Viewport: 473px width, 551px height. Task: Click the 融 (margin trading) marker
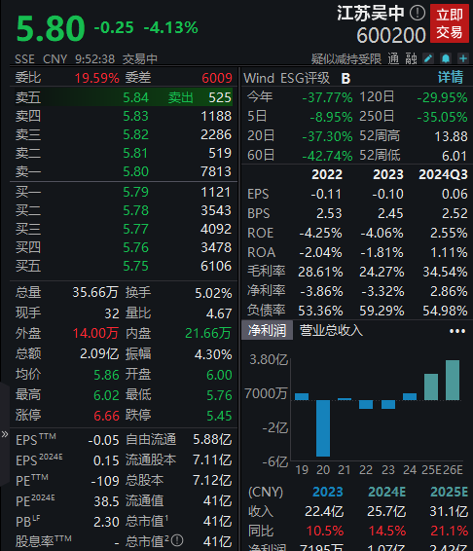pos(411,58)
